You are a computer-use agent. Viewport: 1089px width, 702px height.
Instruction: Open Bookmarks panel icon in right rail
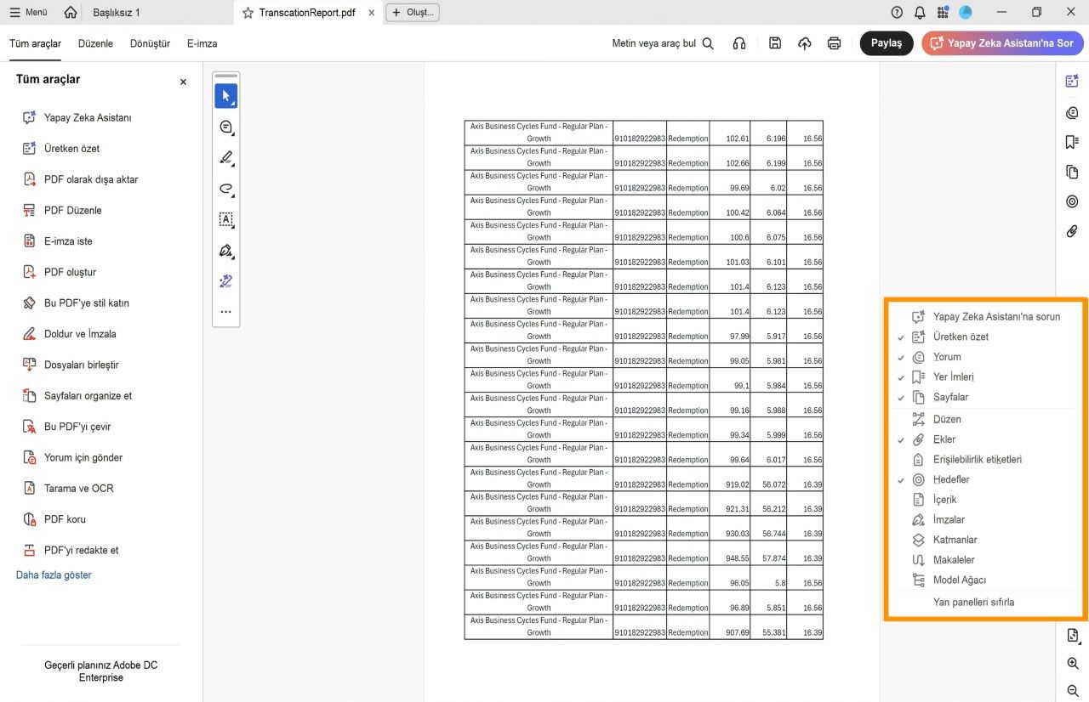click(1072, 142)
